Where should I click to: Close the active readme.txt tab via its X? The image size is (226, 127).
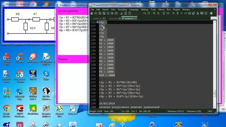tap(135, 18)
